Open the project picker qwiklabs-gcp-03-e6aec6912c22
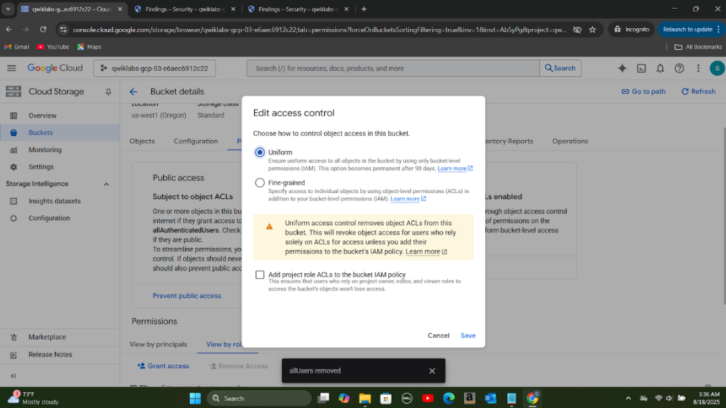 (x=154, y=68)
